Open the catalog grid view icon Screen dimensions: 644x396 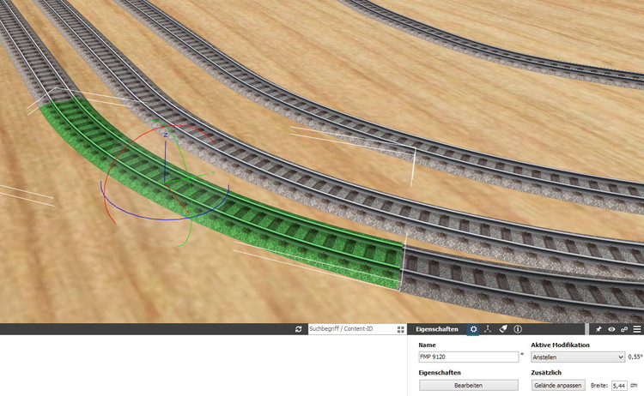(x=401, y=329)
